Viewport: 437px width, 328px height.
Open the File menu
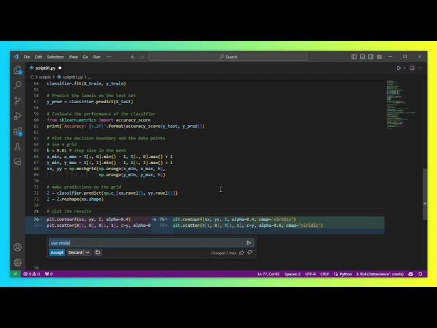tap(27, 57)
